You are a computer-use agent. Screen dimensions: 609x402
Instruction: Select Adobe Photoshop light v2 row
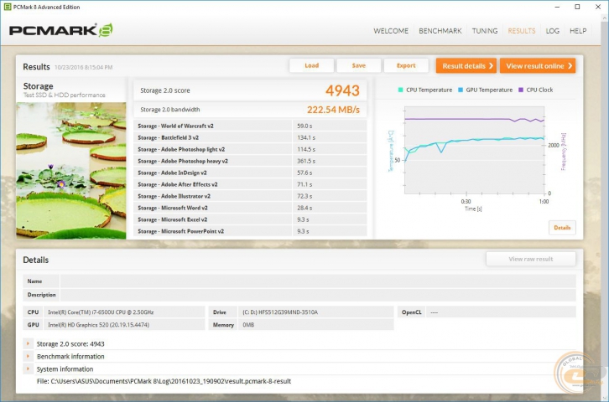coord(251,149)
